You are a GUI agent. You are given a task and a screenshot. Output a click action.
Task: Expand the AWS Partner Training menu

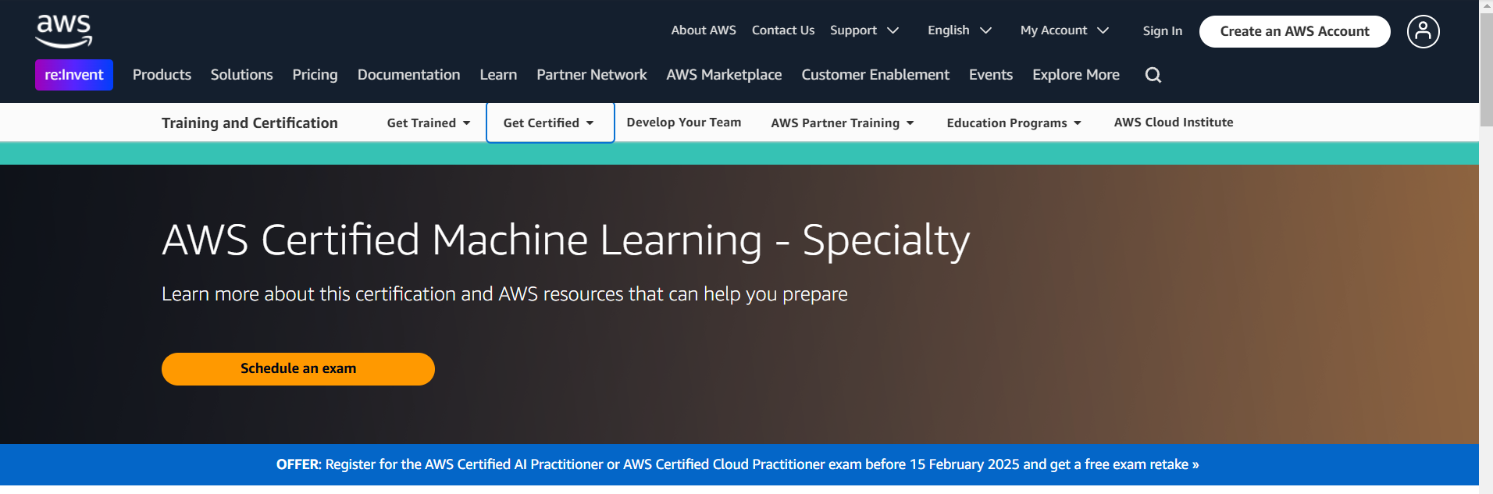coord(843,123)
